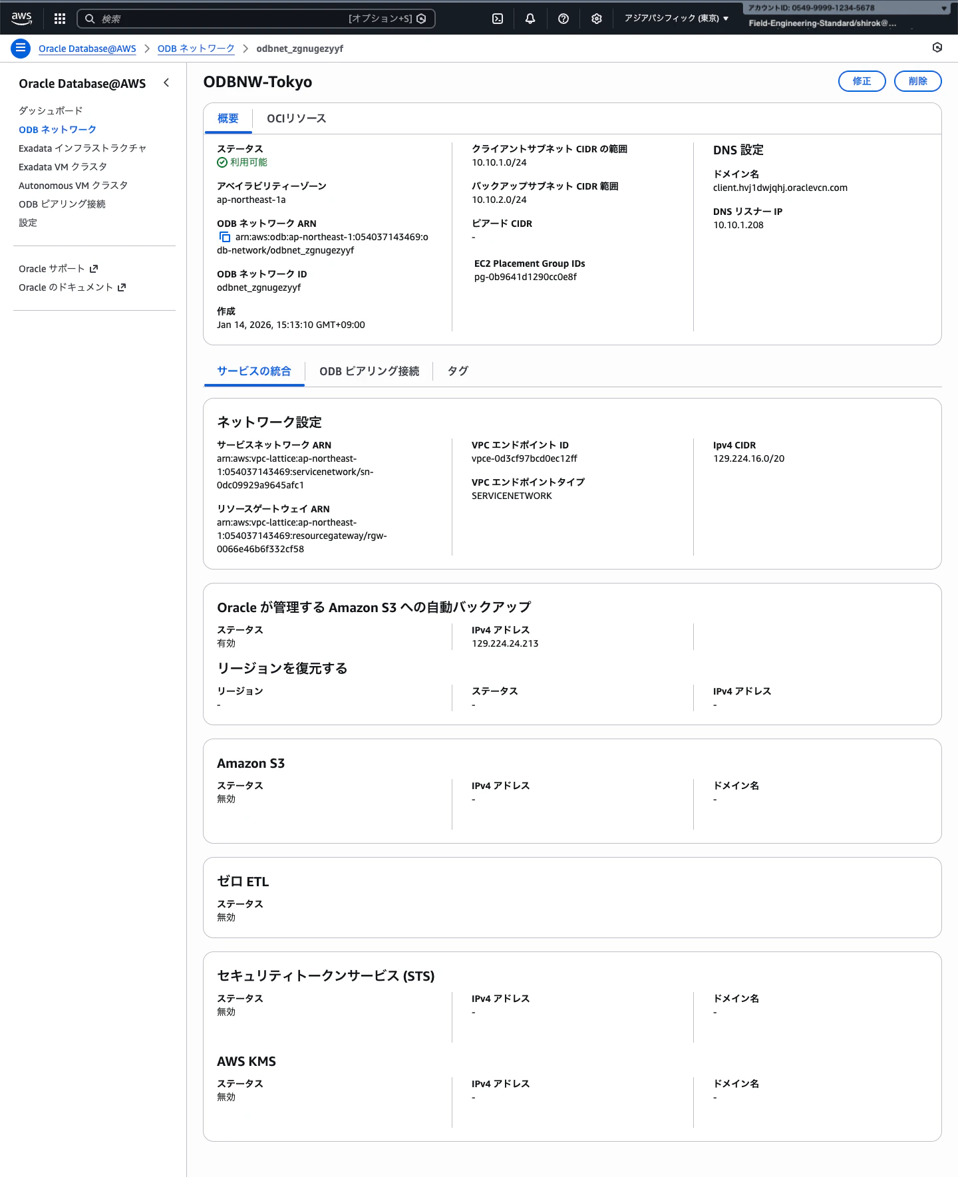
Task: Click the hexagon icon beside breadcrumb bar
Action: (937, 47)
